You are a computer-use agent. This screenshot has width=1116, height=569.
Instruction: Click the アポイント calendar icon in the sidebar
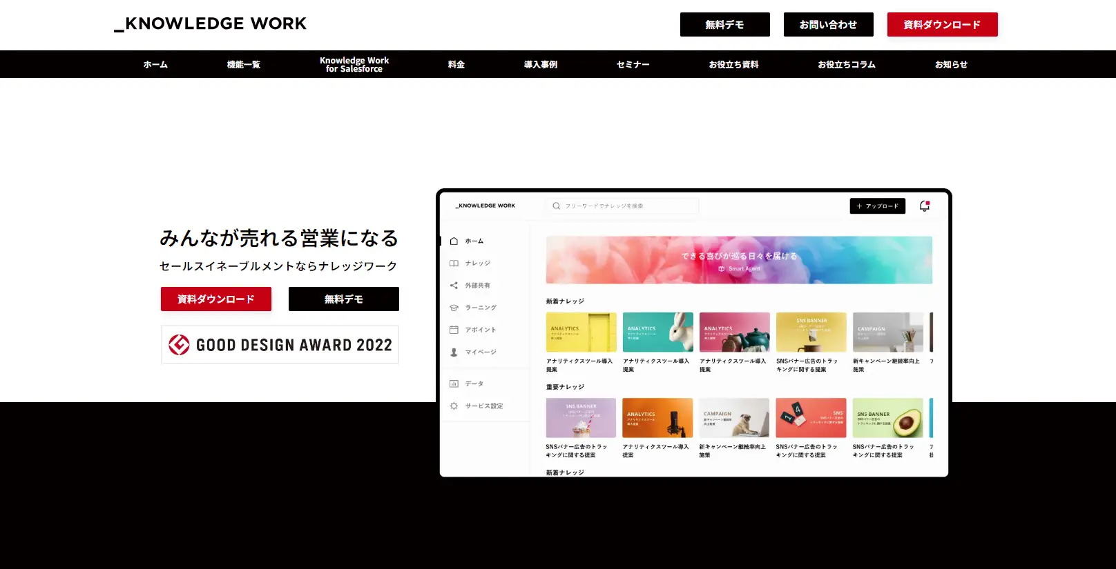[x=454, y=330]
